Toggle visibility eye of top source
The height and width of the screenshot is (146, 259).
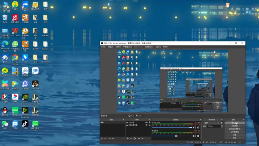pyautogui.click(x=146, y=123)
